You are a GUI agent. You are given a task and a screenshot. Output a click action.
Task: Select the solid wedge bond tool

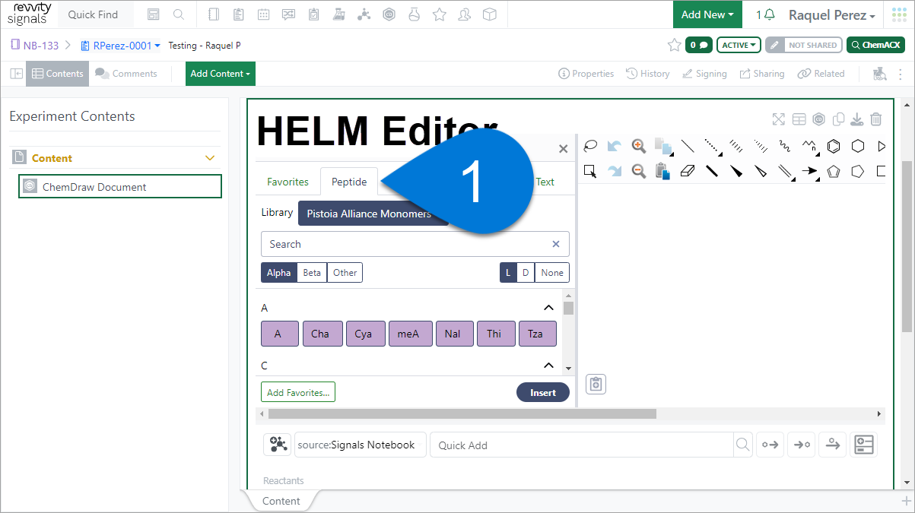click(736, 171)
